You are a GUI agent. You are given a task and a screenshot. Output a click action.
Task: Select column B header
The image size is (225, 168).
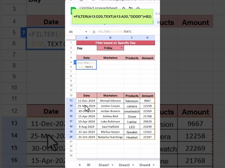[x=110, y=38]
